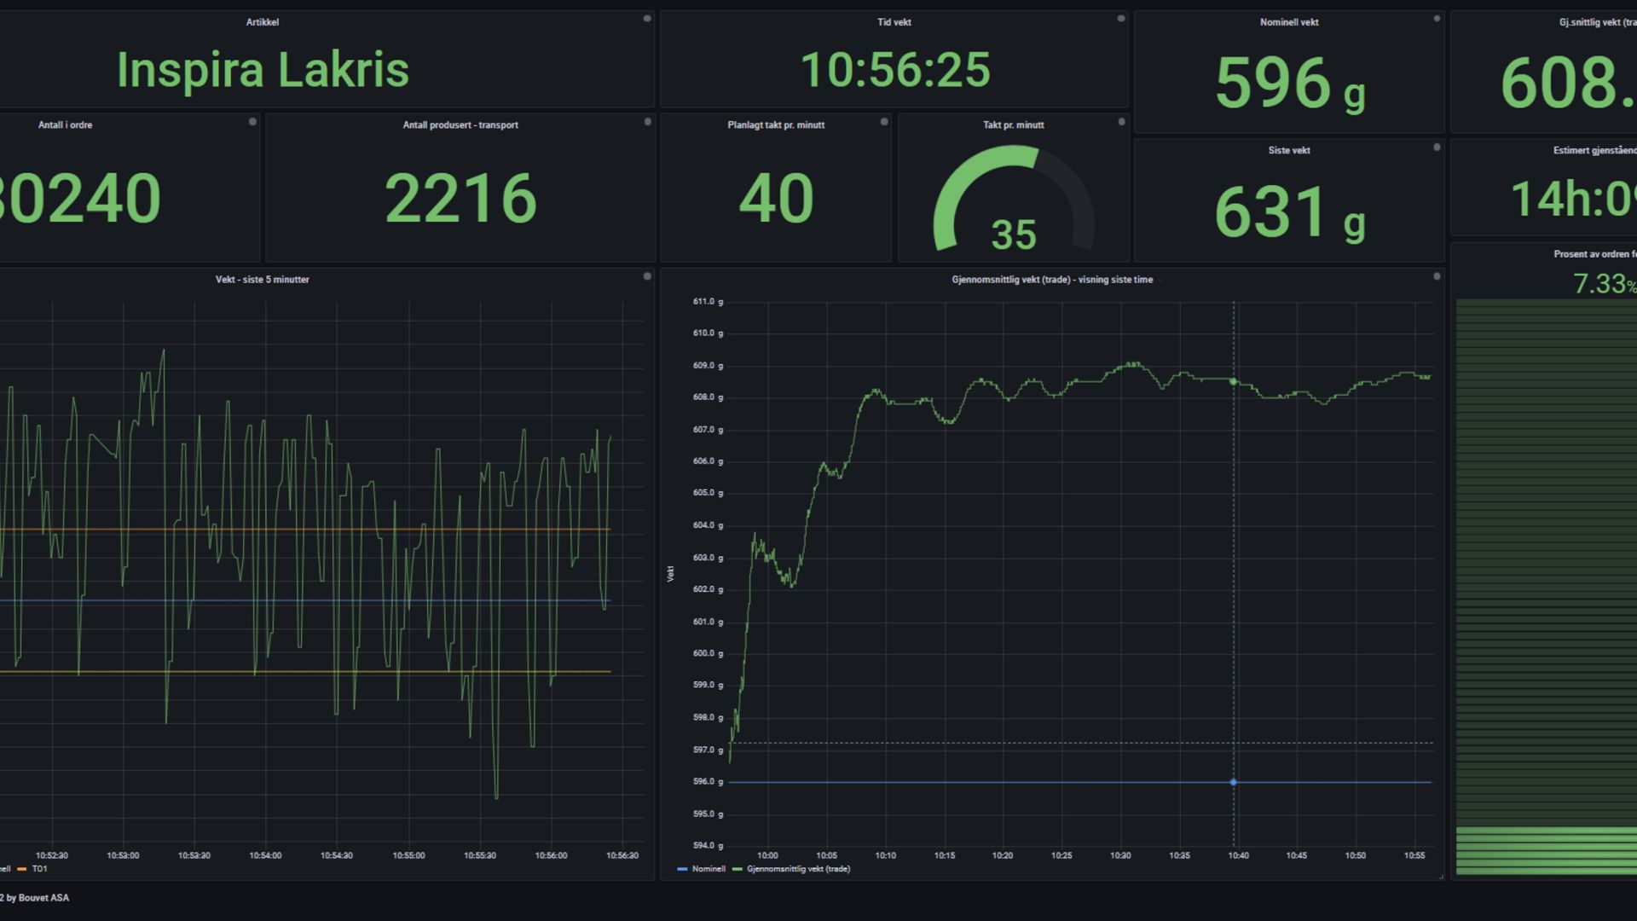Image resolution: width=1637 pixels, height=921 pixels.
Task: Click the Antall i ordre panel title
Action: [65, 125]
